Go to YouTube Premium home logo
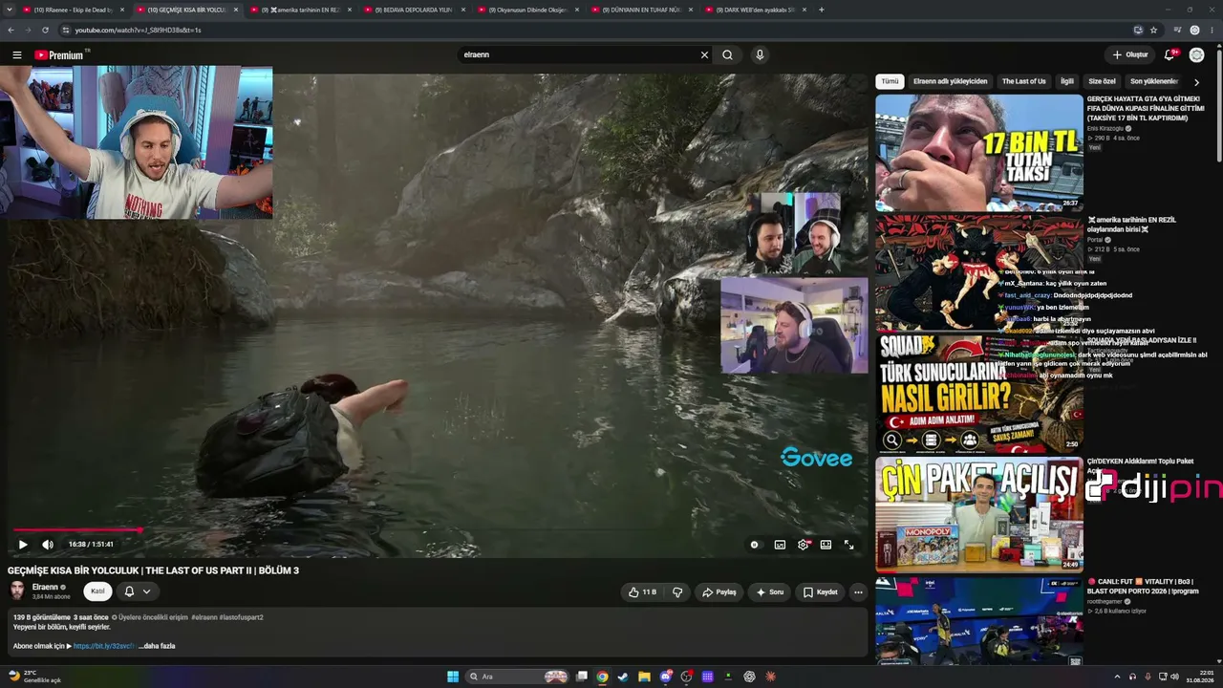This screenshot has width=1223, height=688. coord(60,55)
